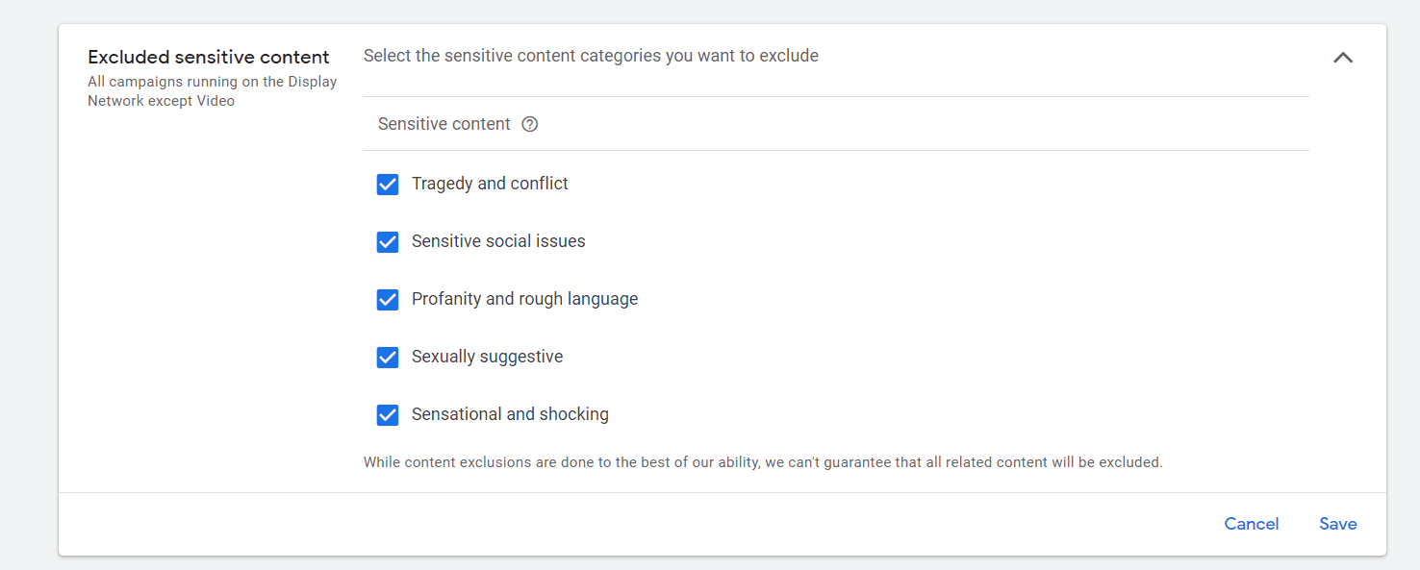Toggle the Sexually suggestive checkbox off
Image resolution: width=1420 pixels, height=570 pixels.
[x=388, y=357]
